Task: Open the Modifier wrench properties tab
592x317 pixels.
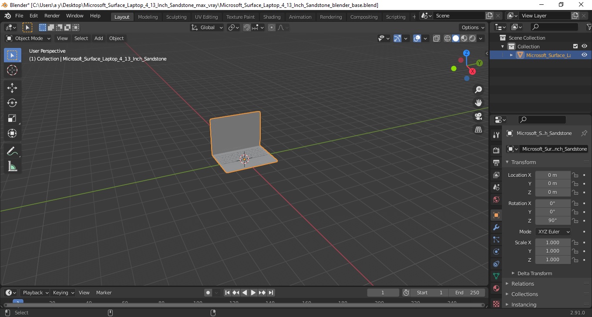Action: tap(496, 227)
